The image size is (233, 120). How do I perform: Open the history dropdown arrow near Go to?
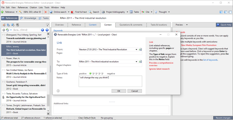(x=11, y=30)
